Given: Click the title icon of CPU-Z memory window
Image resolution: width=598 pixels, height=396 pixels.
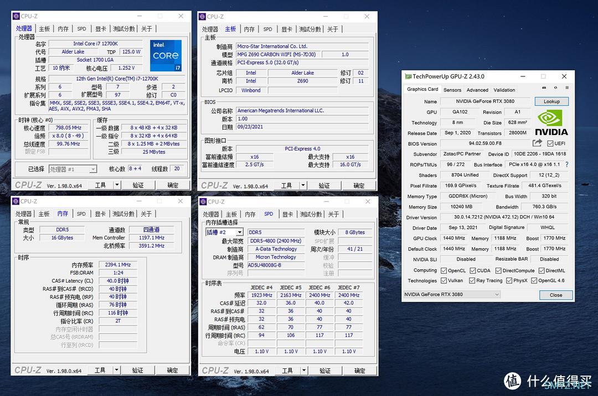Looking at the screenshot, I should 16,201.
